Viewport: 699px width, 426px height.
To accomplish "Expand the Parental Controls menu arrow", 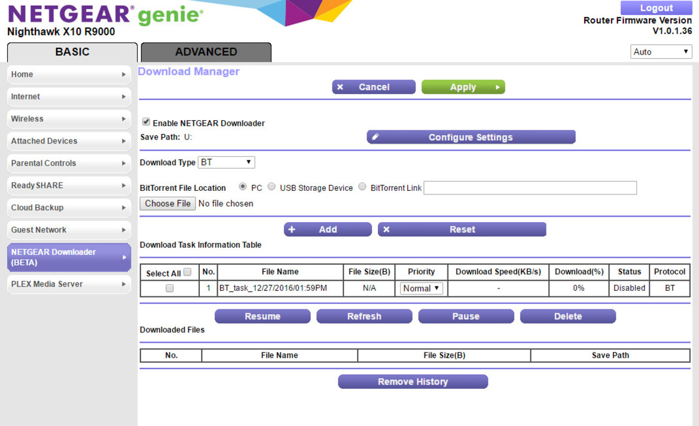I will point(124,163).
